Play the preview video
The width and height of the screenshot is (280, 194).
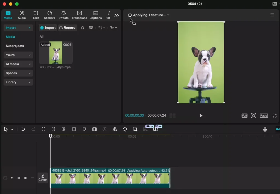pyautogui.click(x=201, y=115)
